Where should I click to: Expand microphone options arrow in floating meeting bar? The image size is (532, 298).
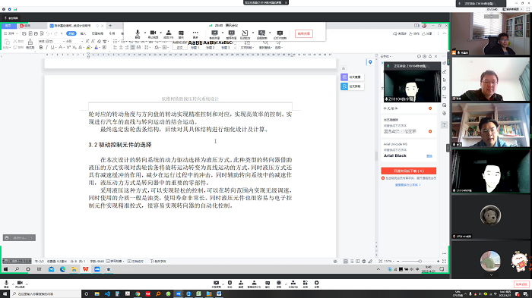click(144, 33)
